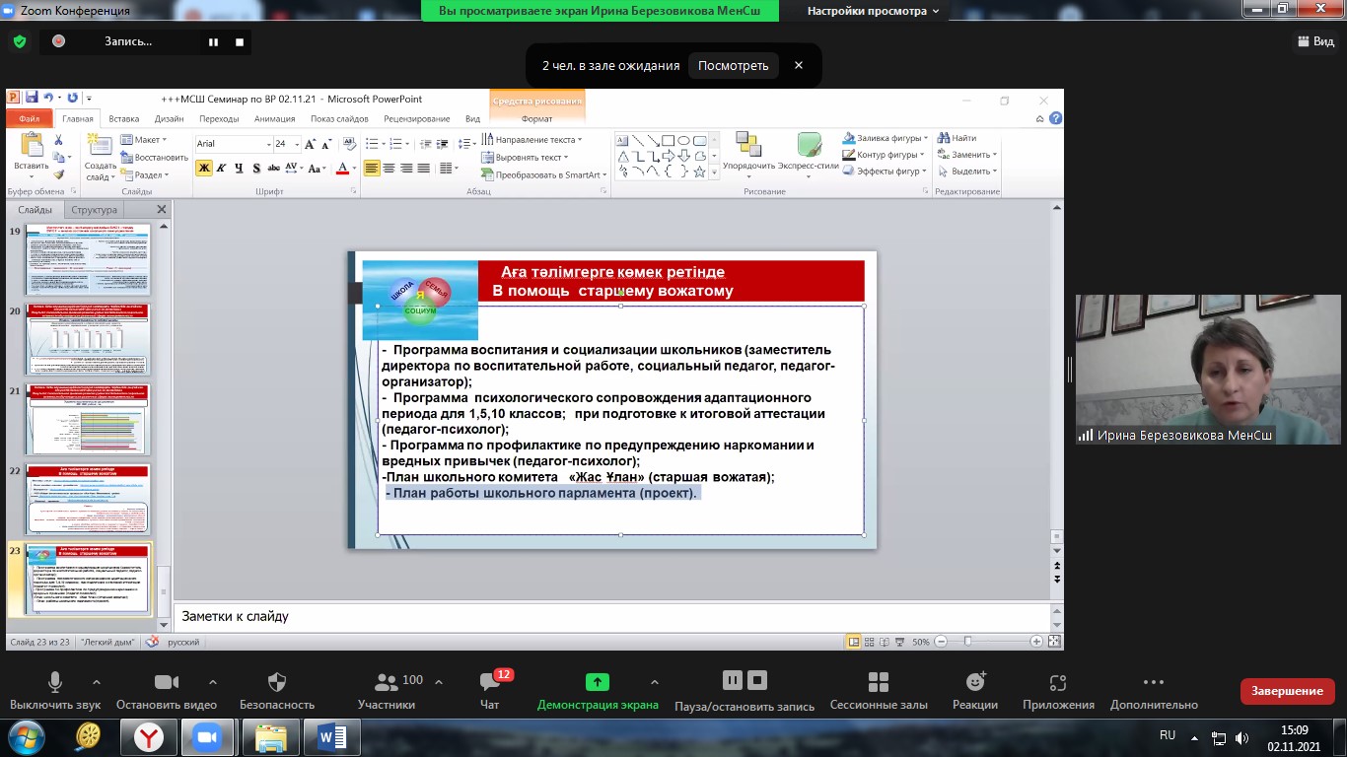Switch to the Структура pane tab
The width and height of the screenshot is (1347, 757).
click(94, 210)
